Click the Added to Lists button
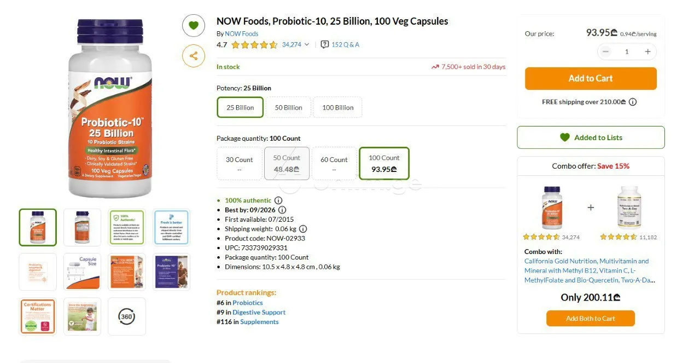Image resolution: width=700 pixels, height=363 pixels. (591, 137)
